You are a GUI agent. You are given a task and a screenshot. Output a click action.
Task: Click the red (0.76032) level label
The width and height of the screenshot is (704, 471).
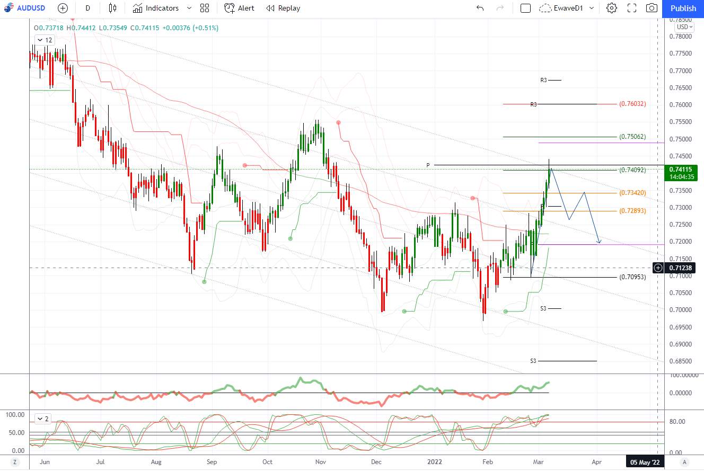(632, 104)
